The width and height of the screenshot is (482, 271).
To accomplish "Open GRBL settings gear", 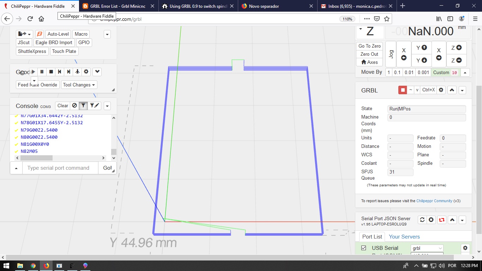I will pos(441,90).
